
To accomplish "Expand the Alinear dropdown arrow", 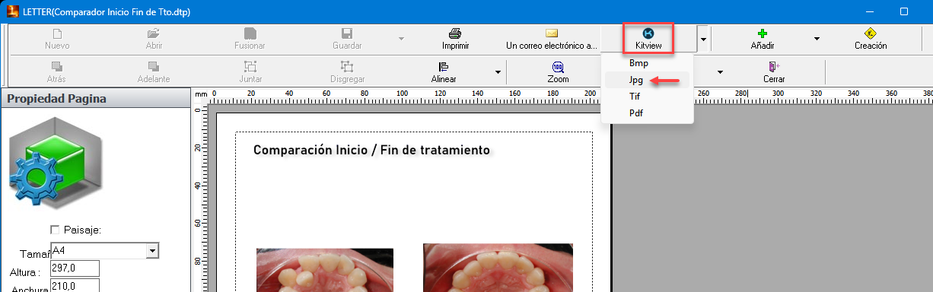I will (498, 72).
